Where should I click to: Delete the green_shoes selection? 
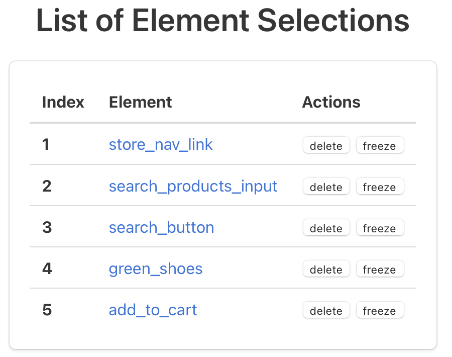pos(326,269)
